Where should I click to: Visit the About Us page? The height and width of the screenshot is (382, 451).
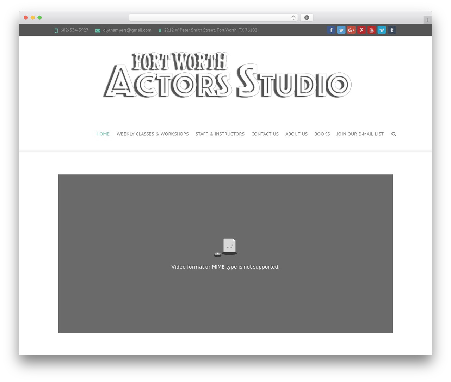[296, 134]
